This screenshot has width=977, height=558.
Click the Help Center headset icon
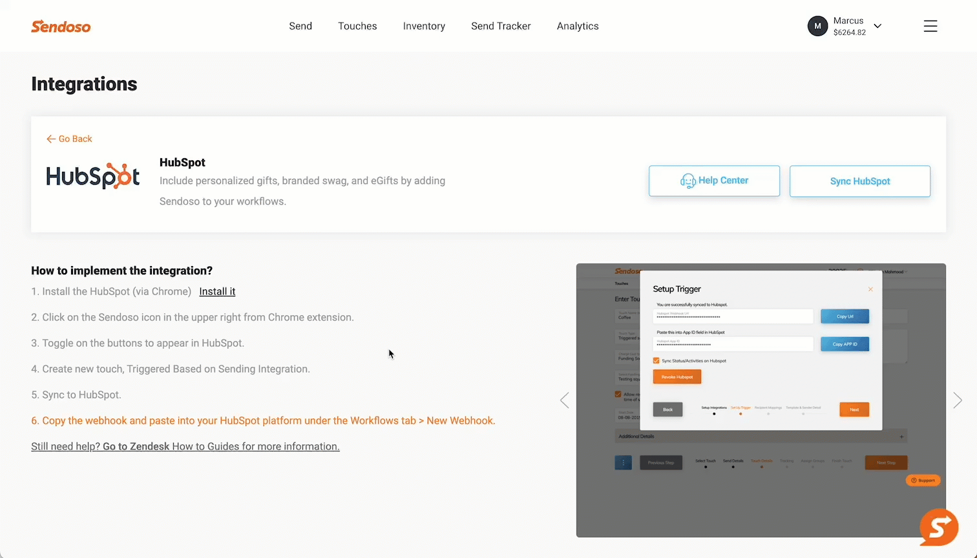[x=688, y=181]
